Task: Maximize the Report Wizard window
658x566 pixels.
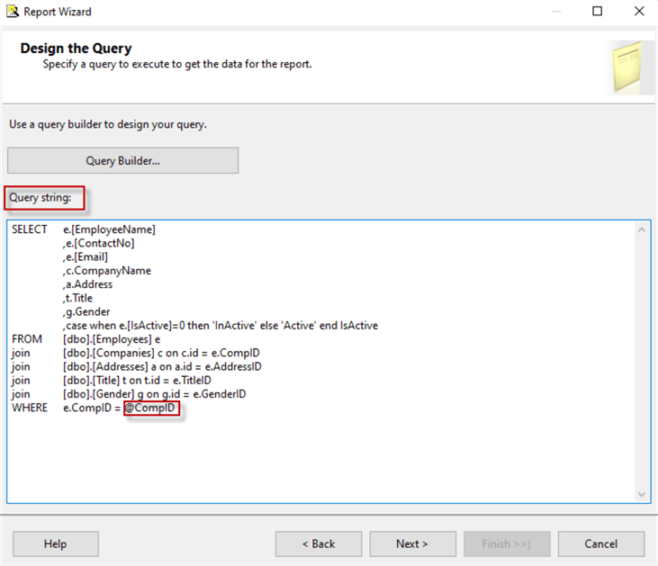Action: [x=598, y=12]
